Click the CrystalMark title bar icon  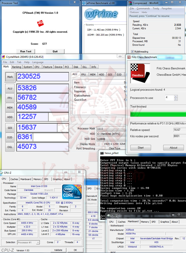(3, 57)
